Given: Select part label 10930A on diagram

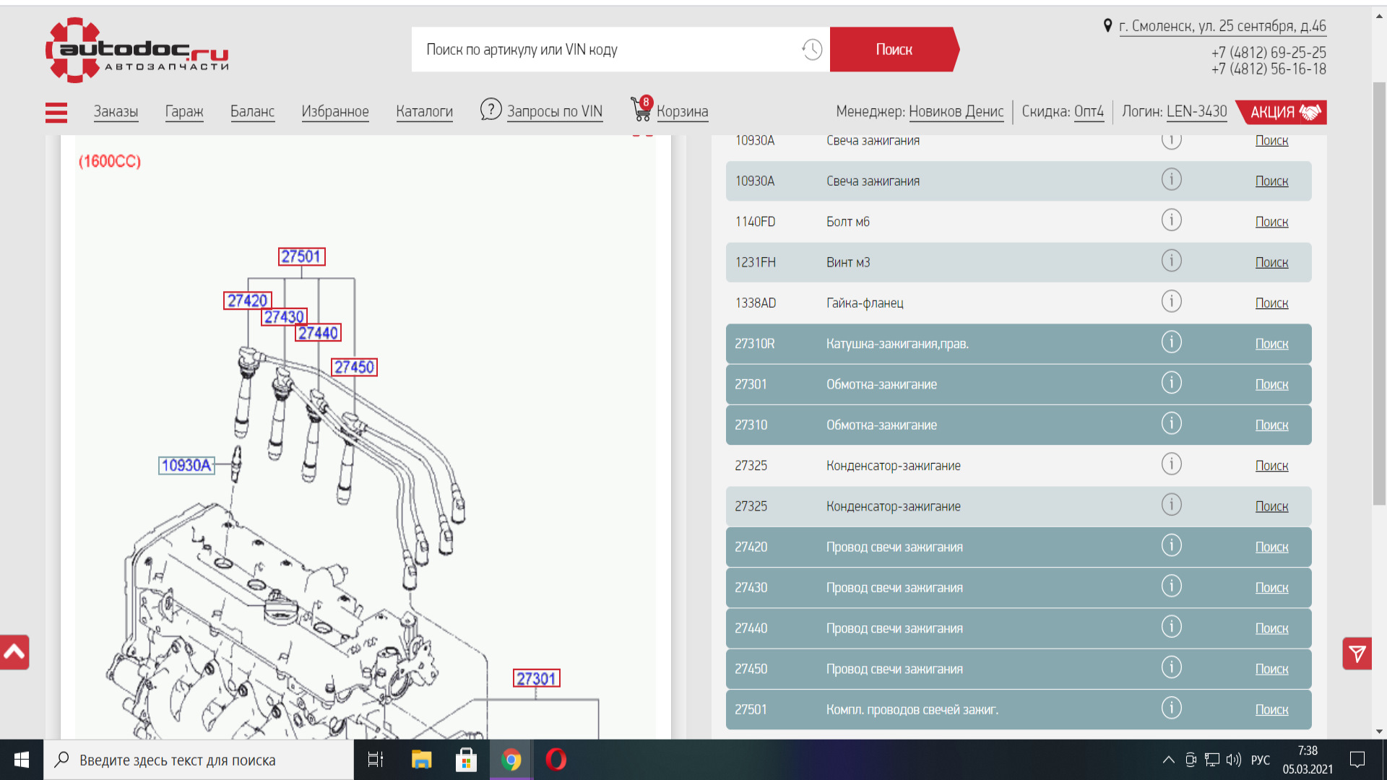Looking at the screenshot, I should (186, 465).
